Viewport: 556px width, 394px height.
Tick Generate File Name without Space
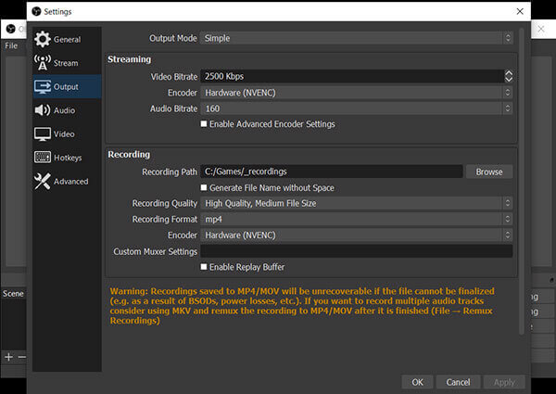(204, 187)
